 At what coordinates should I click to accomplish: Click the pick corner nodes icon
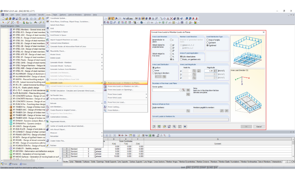pos(184,90)
